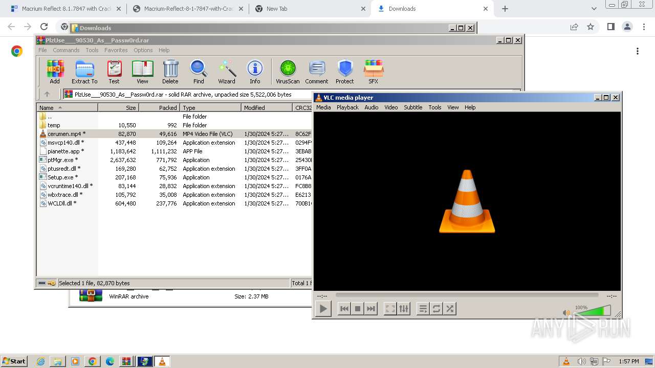Open VLC Subtitle menu
655x368 pixels.
click(x=413, y=107)
